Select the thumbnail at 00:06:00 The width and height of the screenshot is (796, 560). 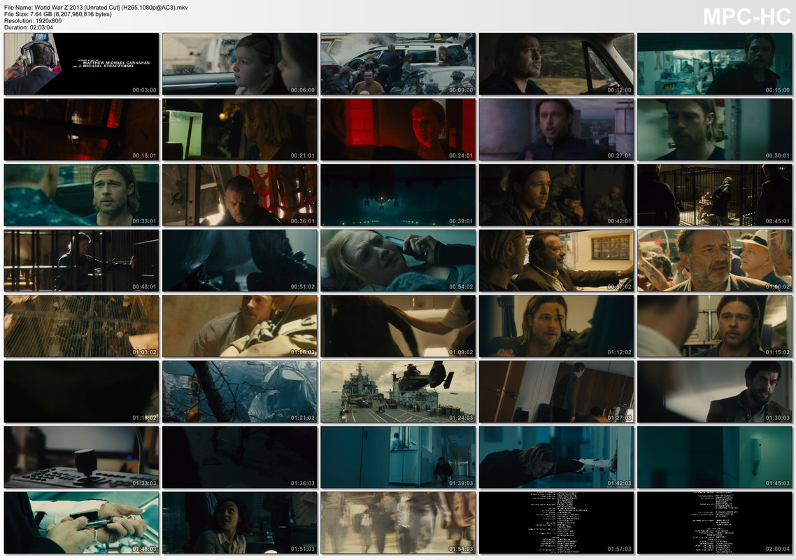[240, 64]
